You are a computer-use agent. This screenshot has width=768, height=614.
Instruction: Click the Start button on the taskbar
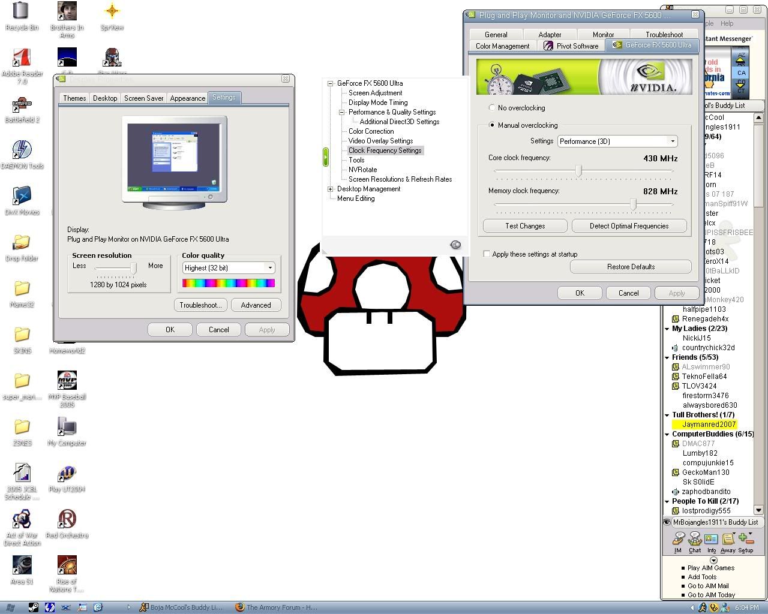coord(10,607)
